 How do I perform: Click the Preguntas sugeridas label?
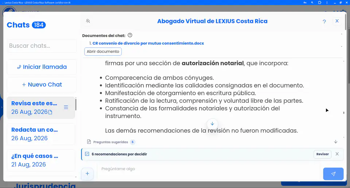click(x=110, y=142)
